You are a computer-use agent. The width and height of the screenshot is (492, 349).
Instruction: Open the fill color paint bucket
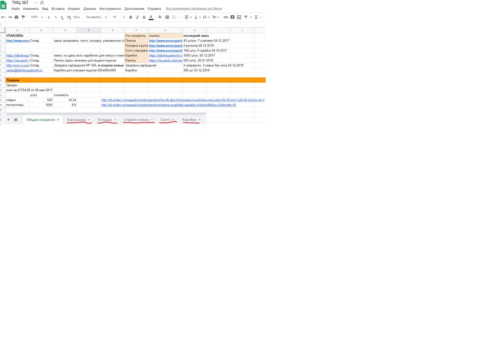[160, 17]
